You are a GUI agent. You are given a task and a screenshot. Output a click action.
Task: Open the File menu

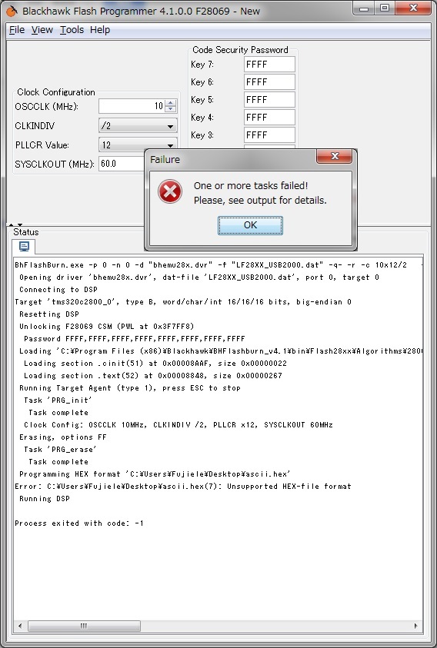point(17,30)
